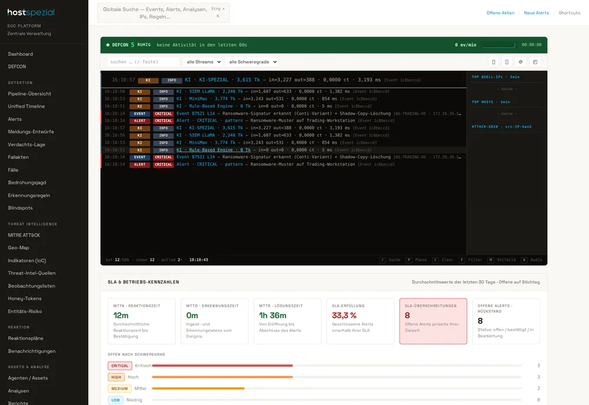This screenshot has width=589, height=405.
Task: Click underlined 'KI · Rule-Based Engine · 0 Tk' link
Action: click(x=213, y=150)
